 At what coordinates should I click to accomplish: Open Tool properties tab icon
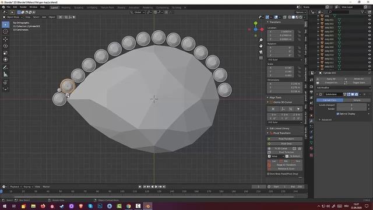pos(311,80)
